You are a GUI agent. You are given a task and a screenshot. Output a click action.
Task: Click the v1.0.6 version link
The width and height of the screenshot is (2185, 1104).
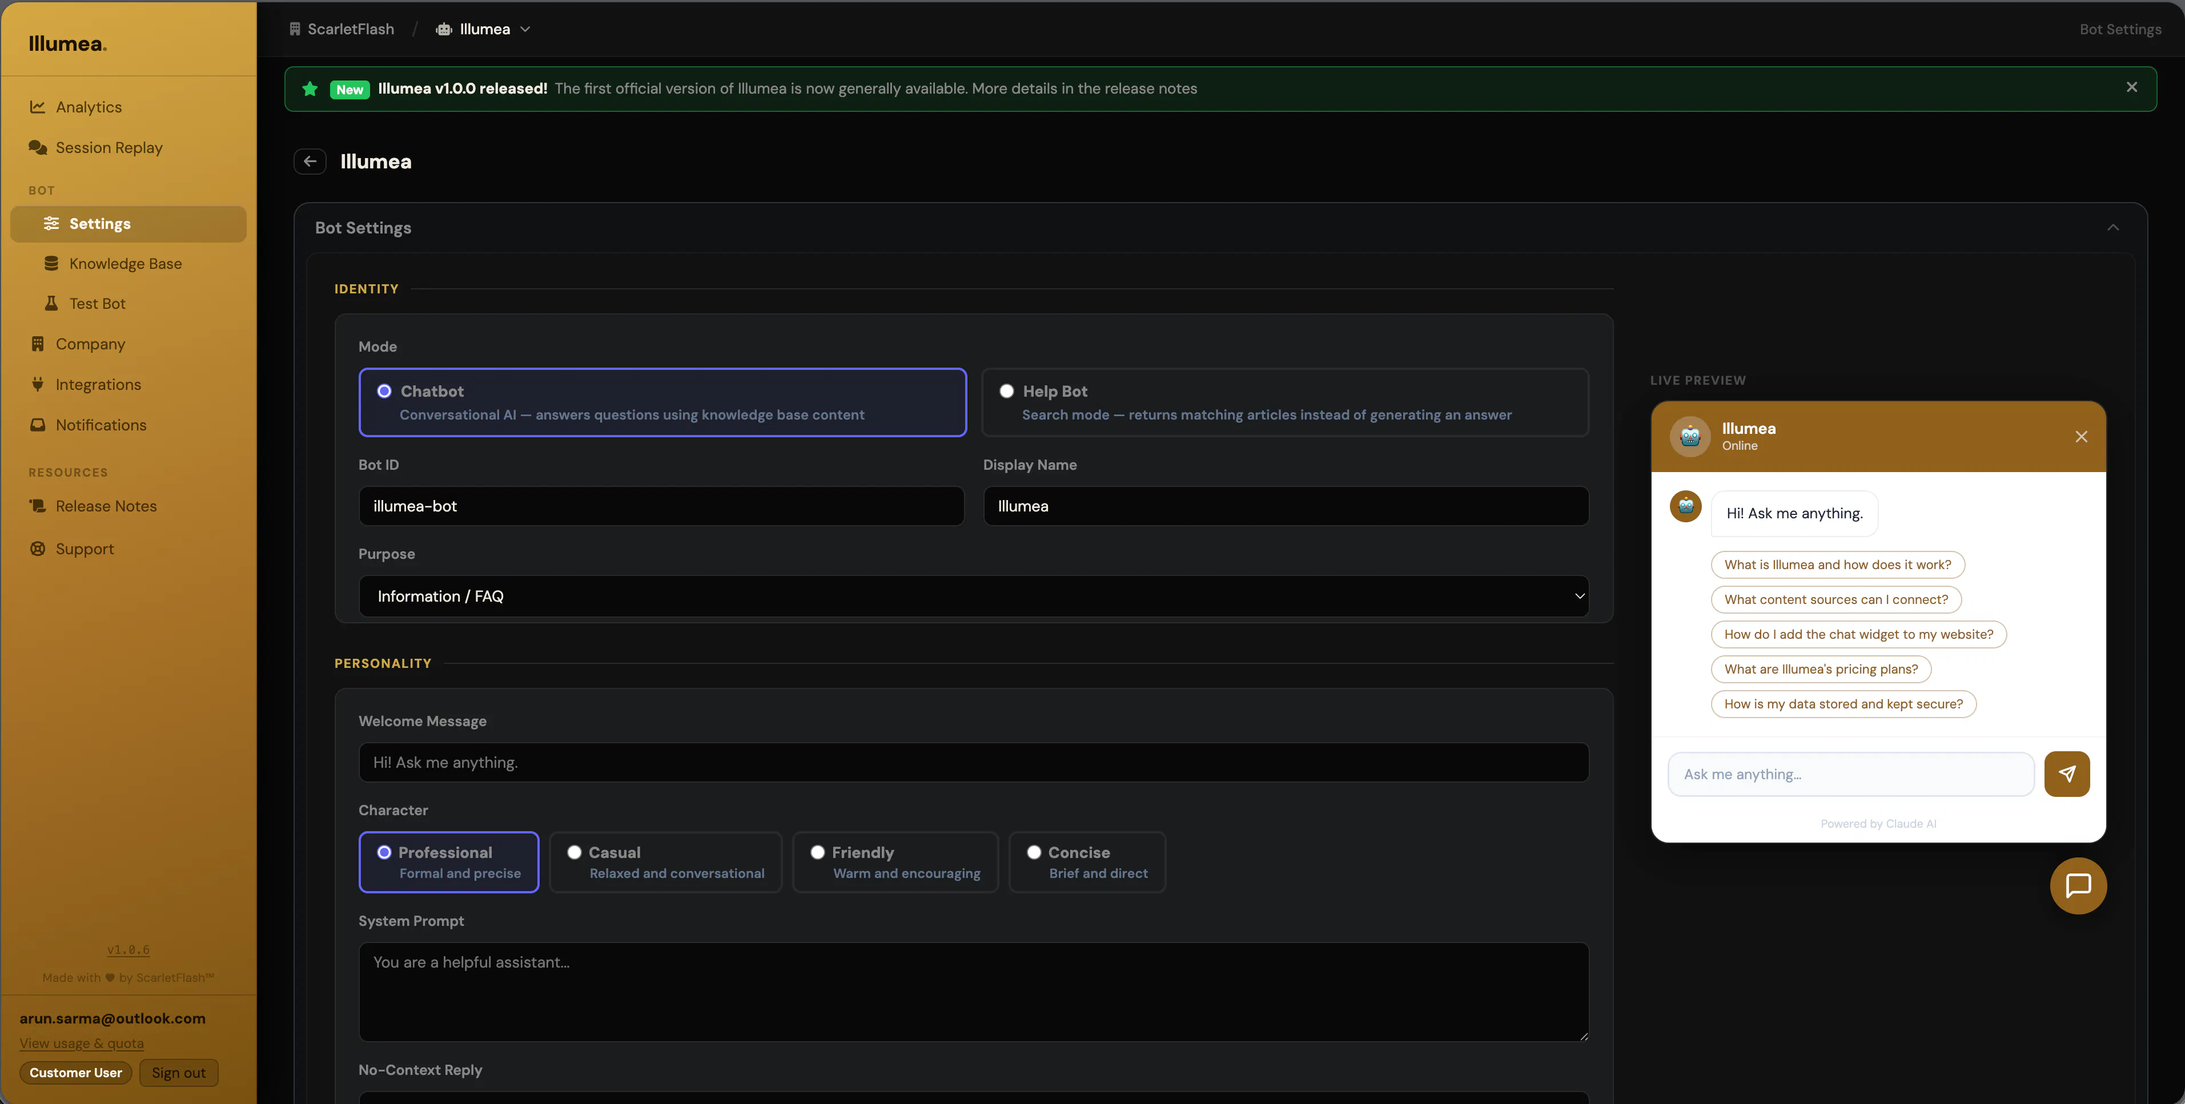pos(128,950)
